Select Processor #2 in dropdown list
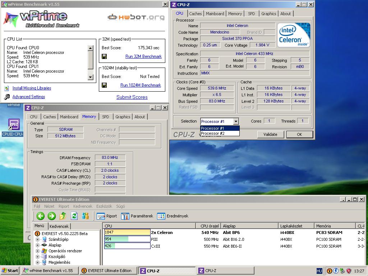 pos(220,133)
